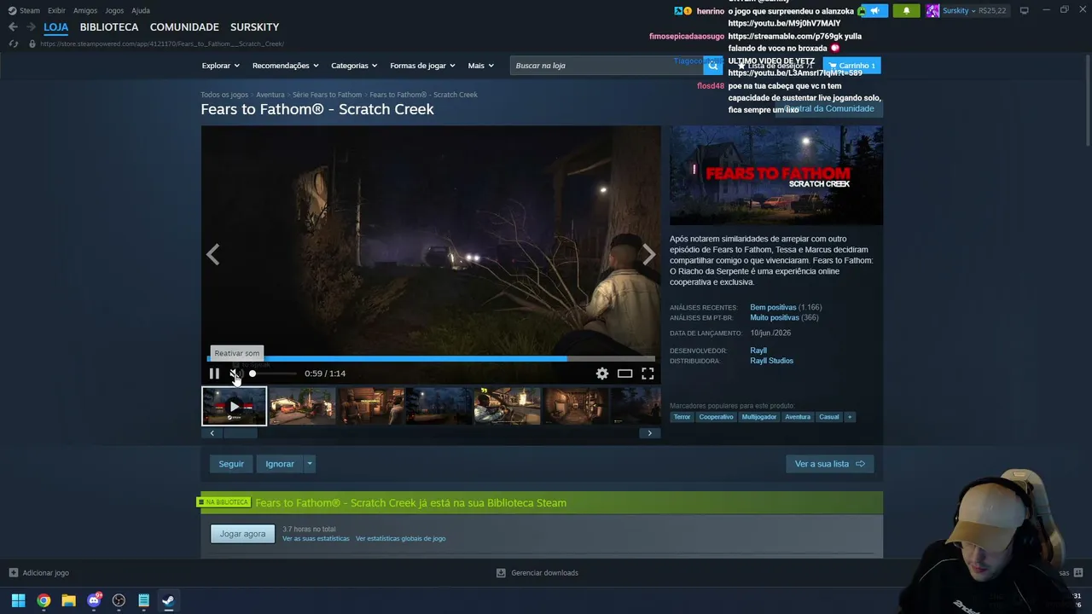The image size is (1092, 614).
Task: Open video settings gear
Action: point(602,374)
